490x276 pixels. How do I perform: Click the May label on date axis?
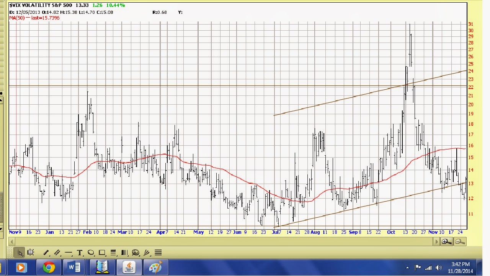pyautogui.click(x=199, y=232)
